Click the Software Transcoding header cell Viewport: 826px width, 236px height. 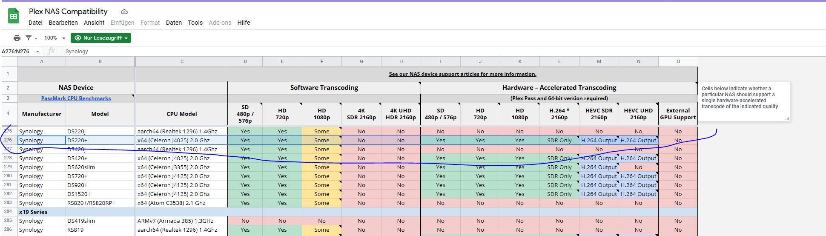(324, 88)
